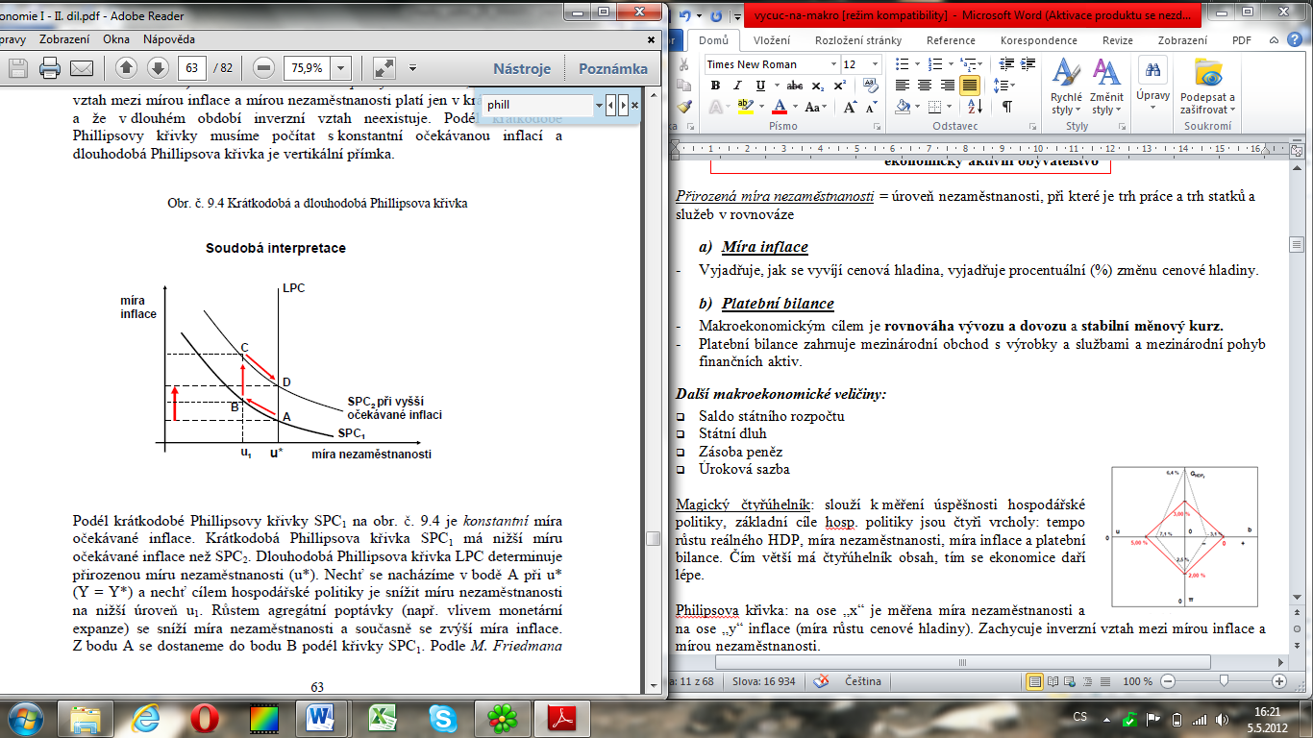Move the Word zoom slider handle
Viewport: 1313px width, 738px height.
pyautogui.click(x=1222, y=681)
